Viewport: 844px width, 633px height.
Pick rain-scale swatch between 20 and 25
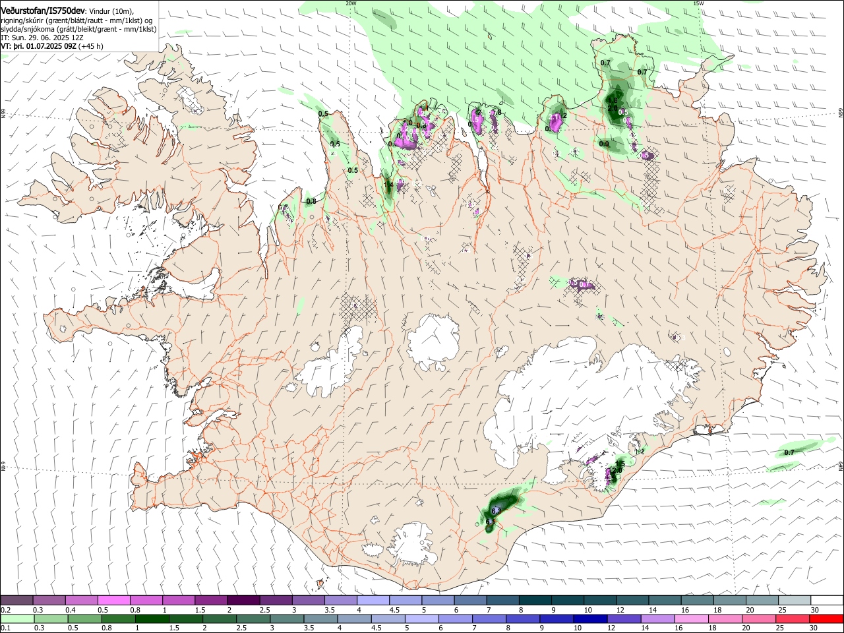[758, 619]
